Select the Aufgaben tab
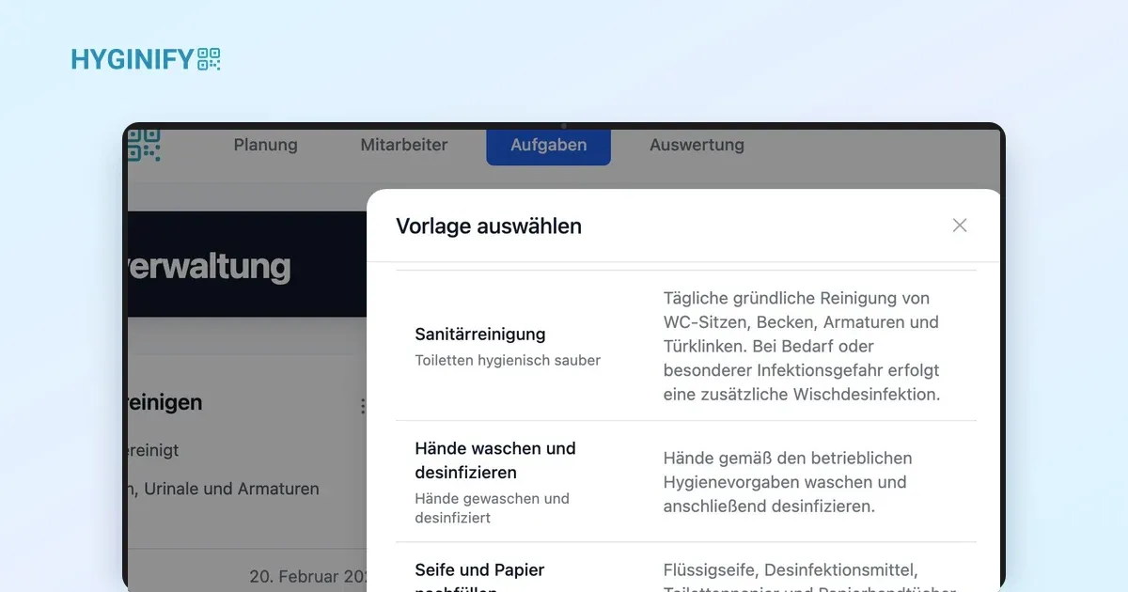 [x=548, y=146]
